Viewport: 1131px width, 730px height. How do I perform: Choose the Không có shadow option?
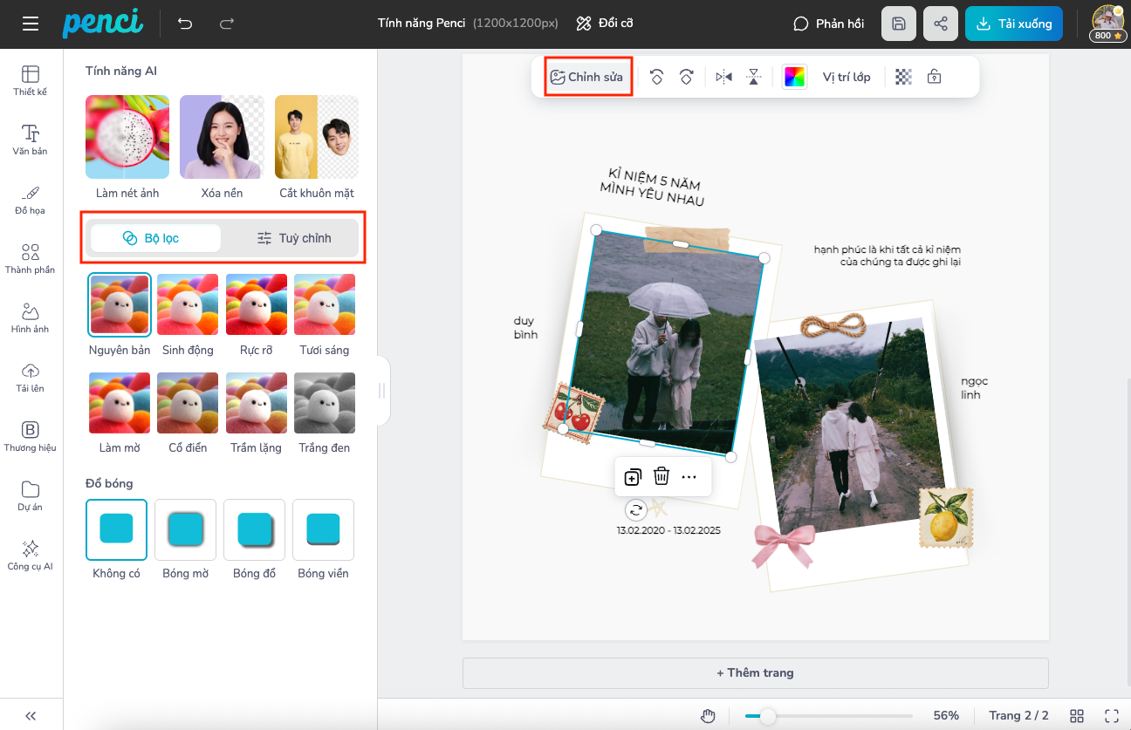tap(116, 529)
